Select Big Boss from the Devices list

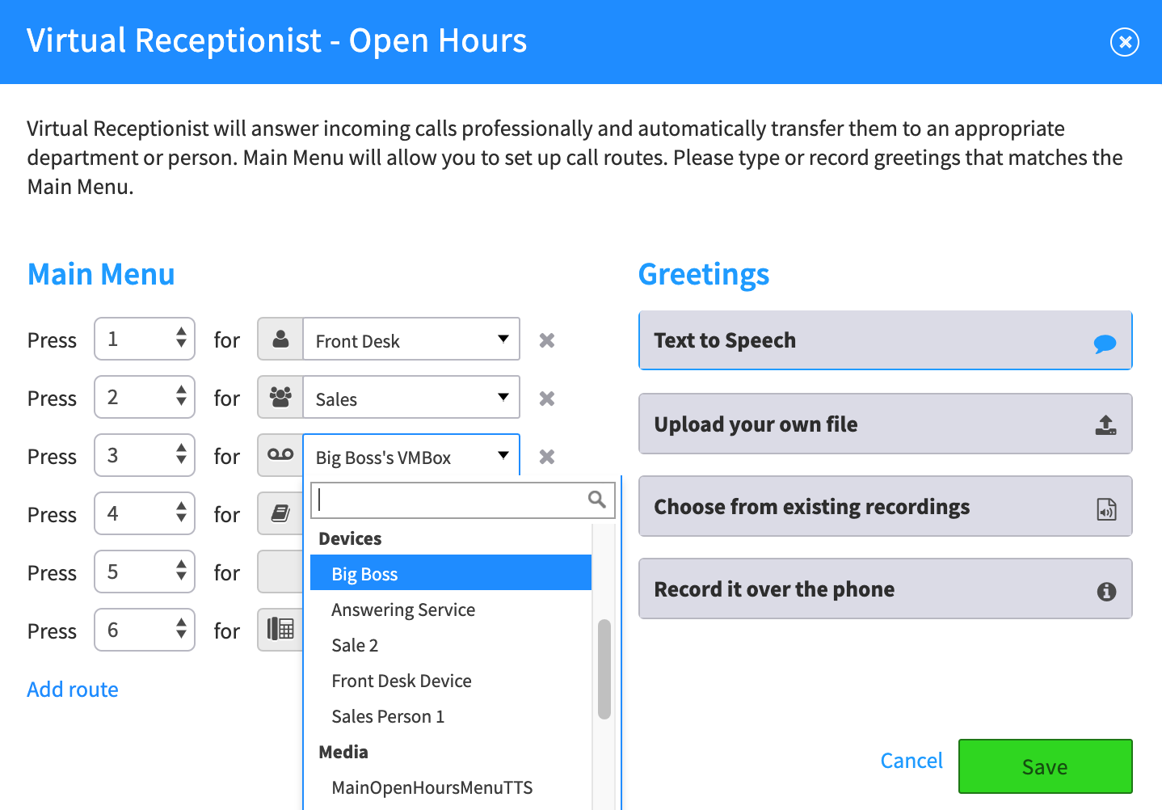[x=451, y=573]
